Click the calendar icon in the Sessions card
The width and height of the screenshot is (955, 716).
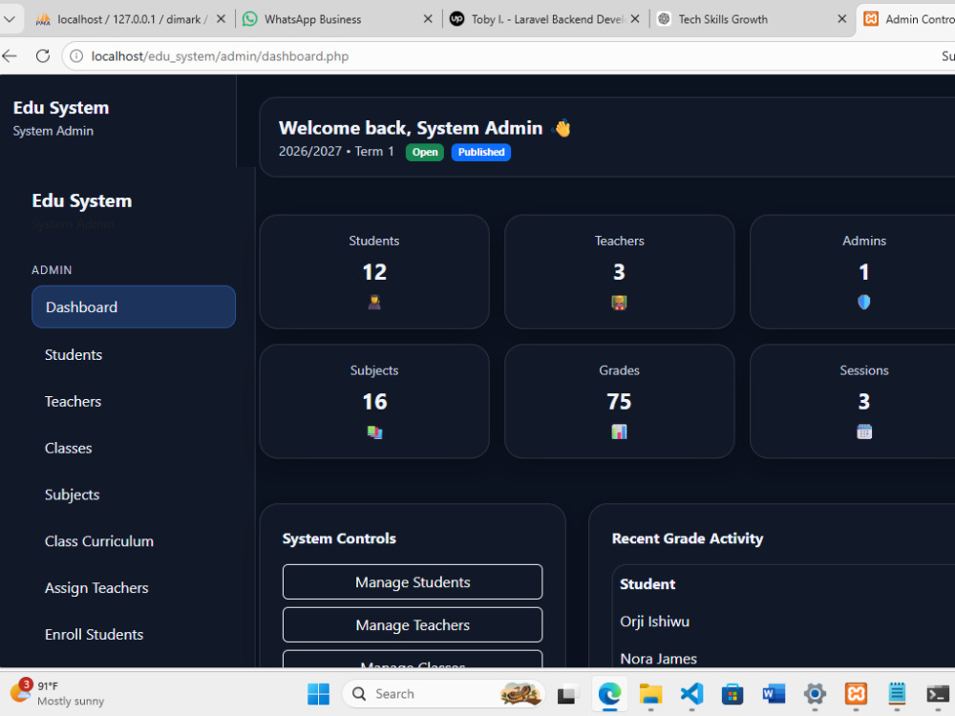point(863,432)
